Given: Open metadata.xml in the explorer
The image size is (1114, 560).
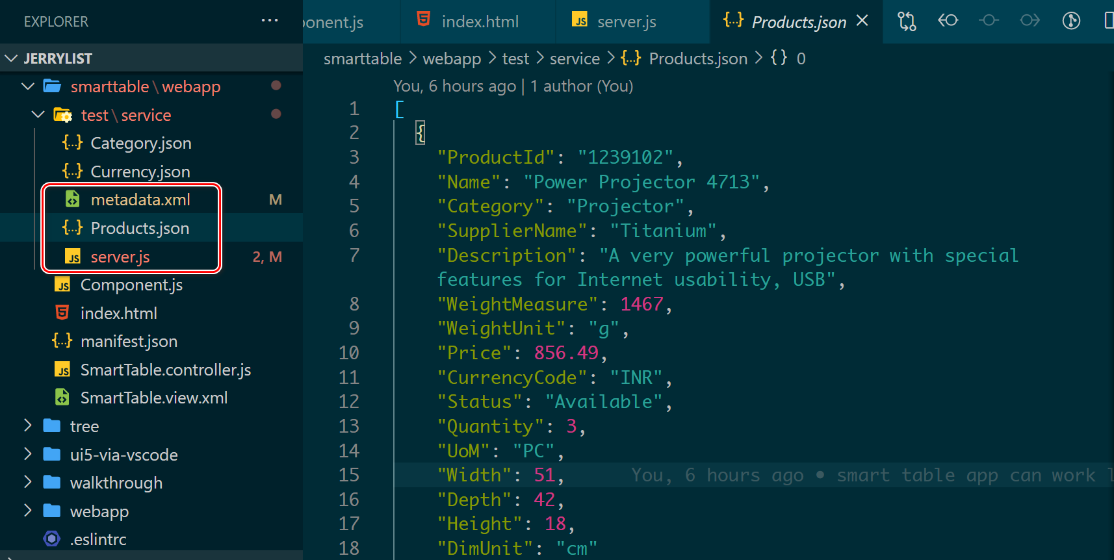Looking at the screenshot, I should (x=140, y=199).
